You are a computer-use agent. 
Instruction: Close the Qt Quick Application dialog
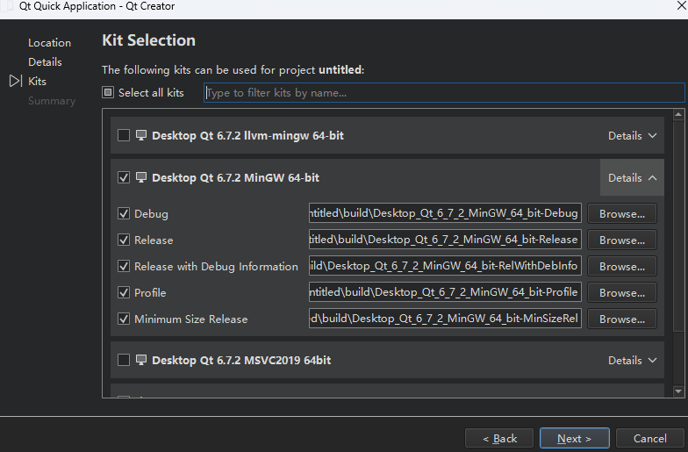point(682,5)
